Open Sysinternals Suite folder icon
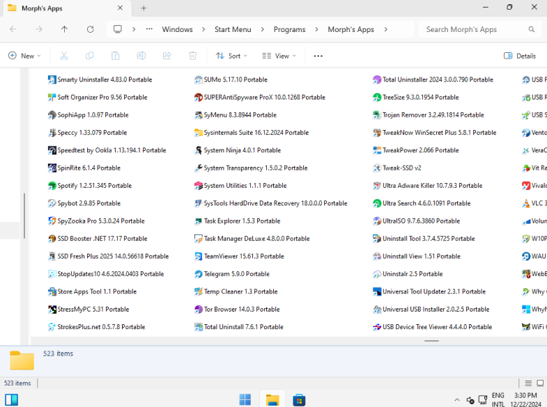The width and height of the screenshot is (547, 407). (199, 133)
